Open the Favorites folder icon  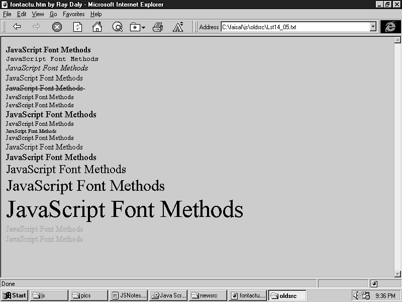[135, 27]
